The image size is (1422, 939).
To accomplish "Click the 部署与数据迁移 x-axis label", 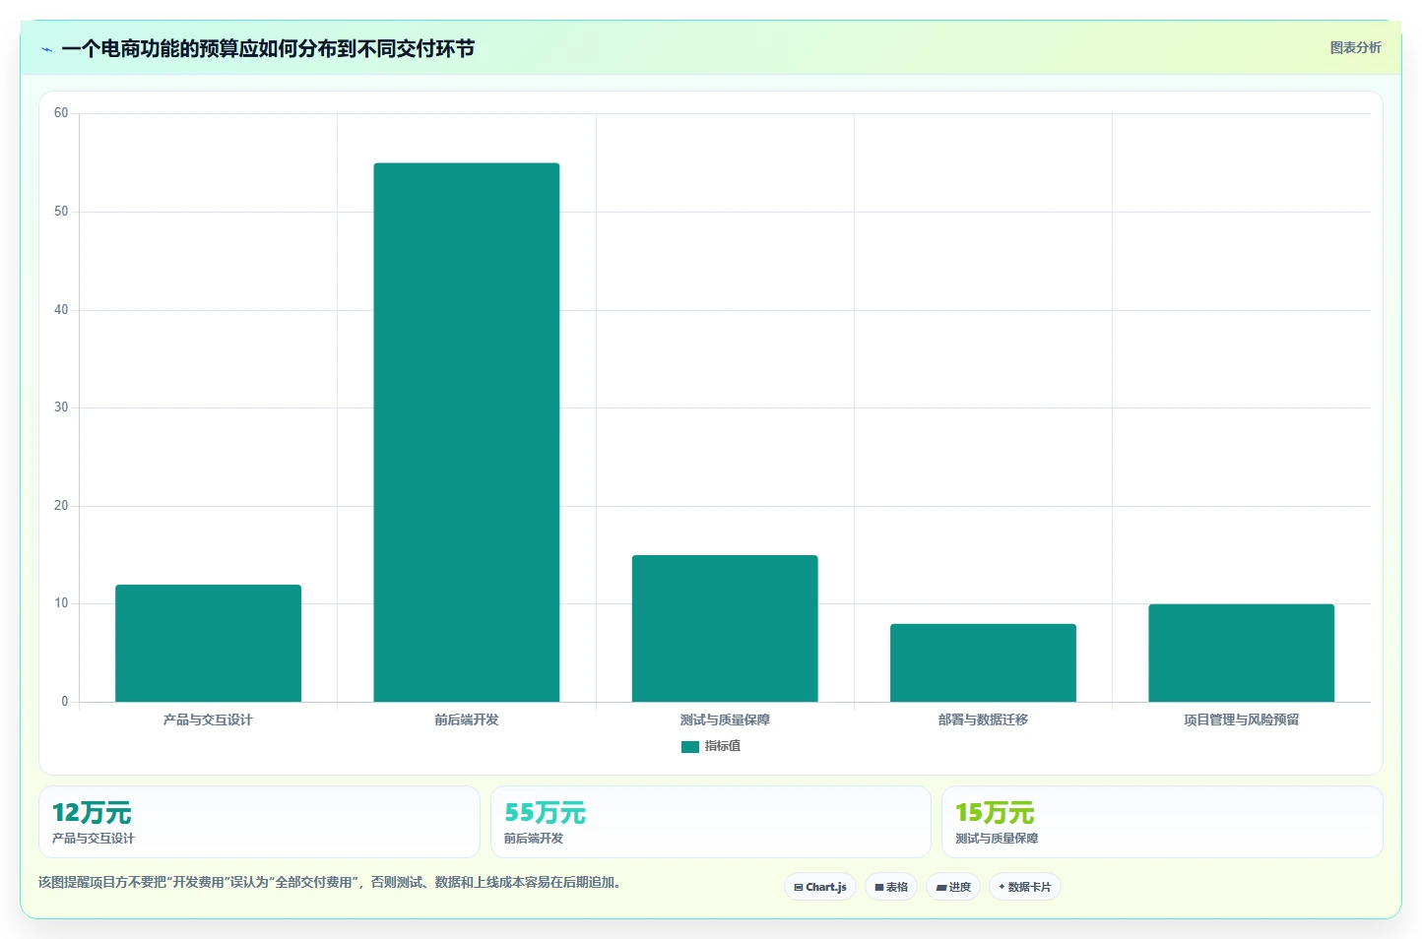I will click(983, 720).
